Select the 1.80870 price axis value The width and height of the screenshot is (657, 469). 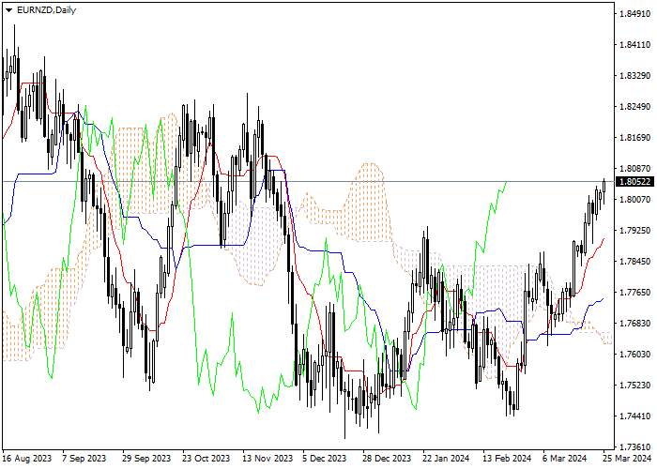click(635, 168)
